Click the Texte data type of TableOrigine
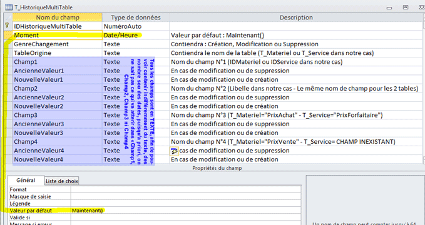The width and height of the screenshot is (425, 225). pos(136,52)
